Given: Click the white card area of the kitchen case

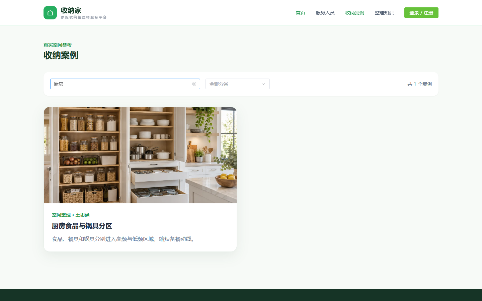Looking at the screenshot, I should click(x=140, y=227).
